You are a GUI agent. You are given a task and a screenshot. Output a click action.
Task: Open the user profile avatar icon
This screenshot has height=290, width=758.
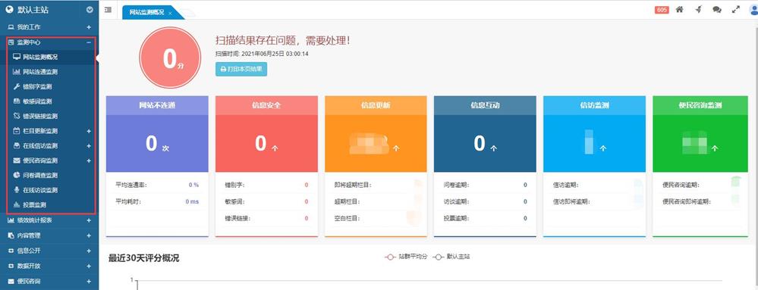point(753,10)
